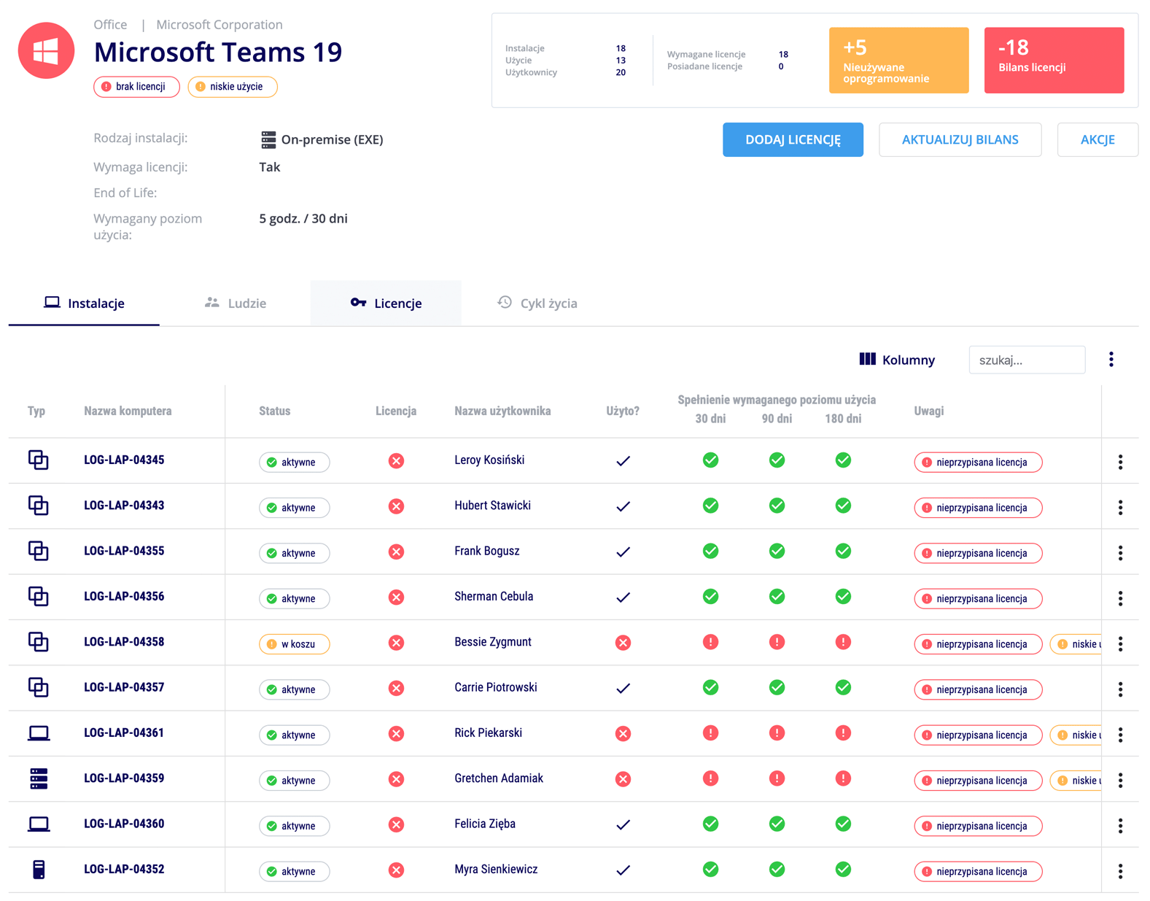Open the Cykl życia tab
This screenshot has height=901, width=1150.
pos(537,303)
